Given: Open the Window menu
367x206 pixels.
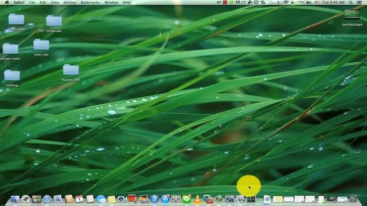Looking at the screenshot, I should 111,2.
